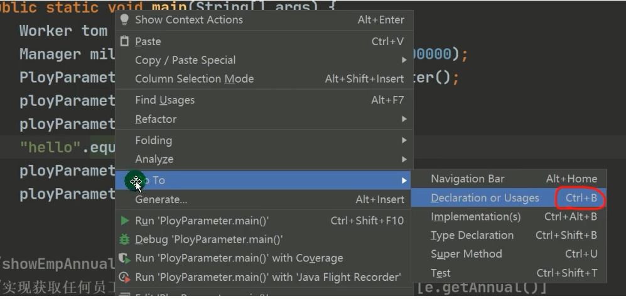Choose Navigation Bar in Go To submenu
The height and width of the screenshot is (299, 626).
point(467,179)
